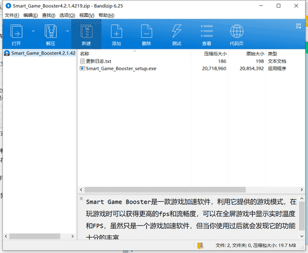Click the Add (添加) file icon

tap(116, 31)
